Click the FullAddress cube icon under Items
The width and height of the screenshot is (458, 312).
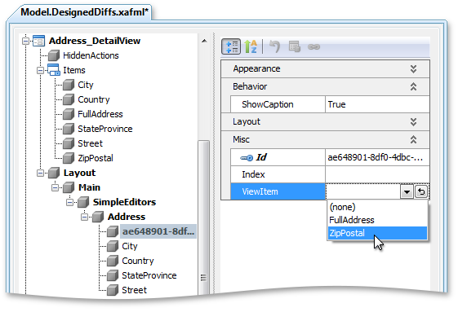pos(69,114)
